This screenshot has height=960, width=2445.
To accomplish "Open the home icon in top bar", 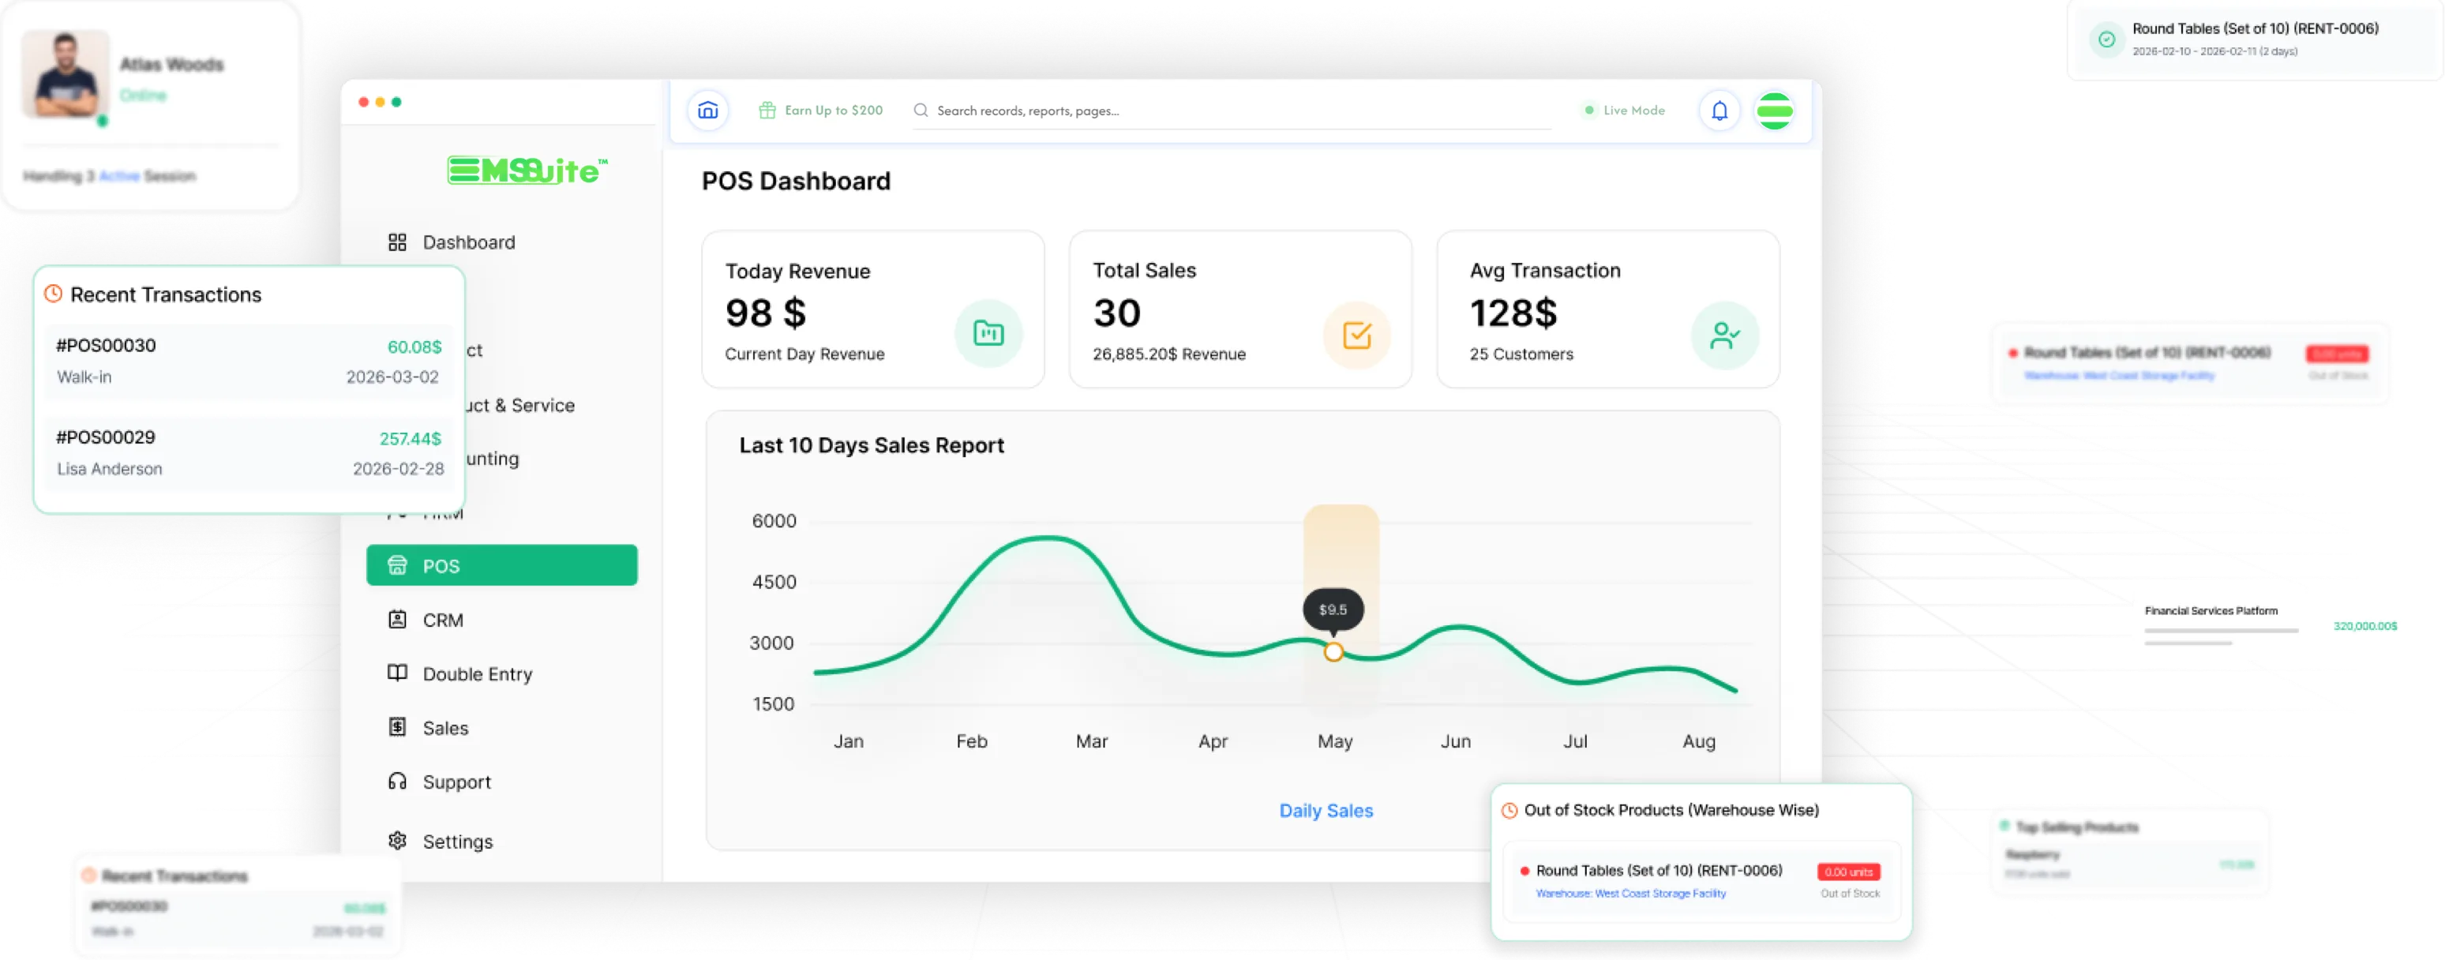I will point(707,111).
